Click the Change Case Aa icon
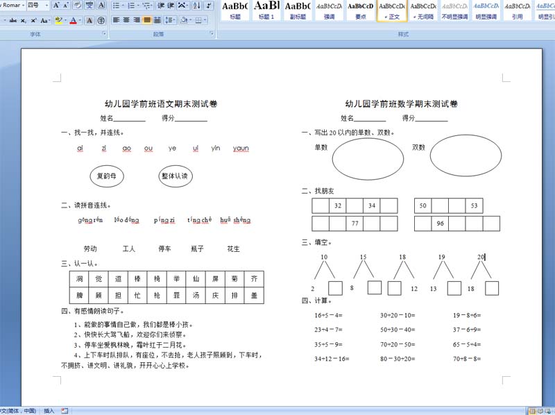This screenshot has width=555, height=415. (x=44, y=21)
